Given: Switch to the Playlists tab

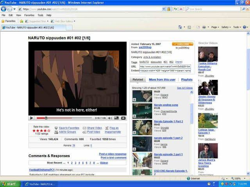Looking at the screenshot, I should (187, 79).
